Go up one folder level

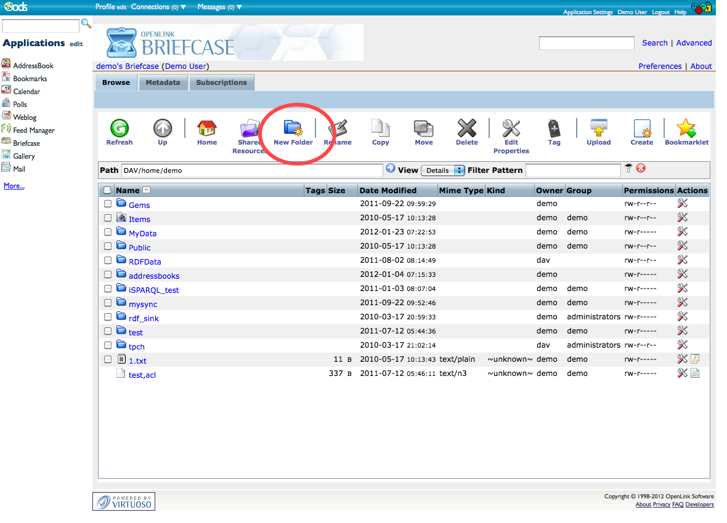click(163, 129)
